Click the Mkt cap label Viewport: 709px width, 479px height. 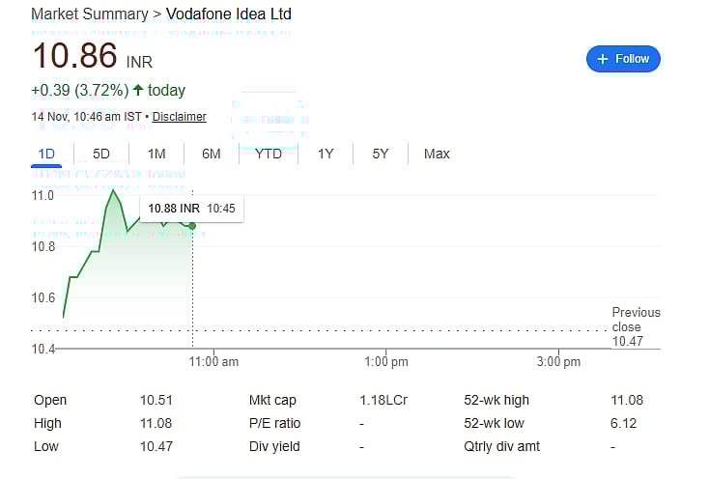point(272,400)
